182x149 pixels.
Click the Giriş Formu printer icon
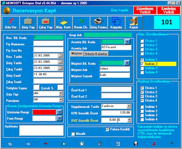coord(98,21)
